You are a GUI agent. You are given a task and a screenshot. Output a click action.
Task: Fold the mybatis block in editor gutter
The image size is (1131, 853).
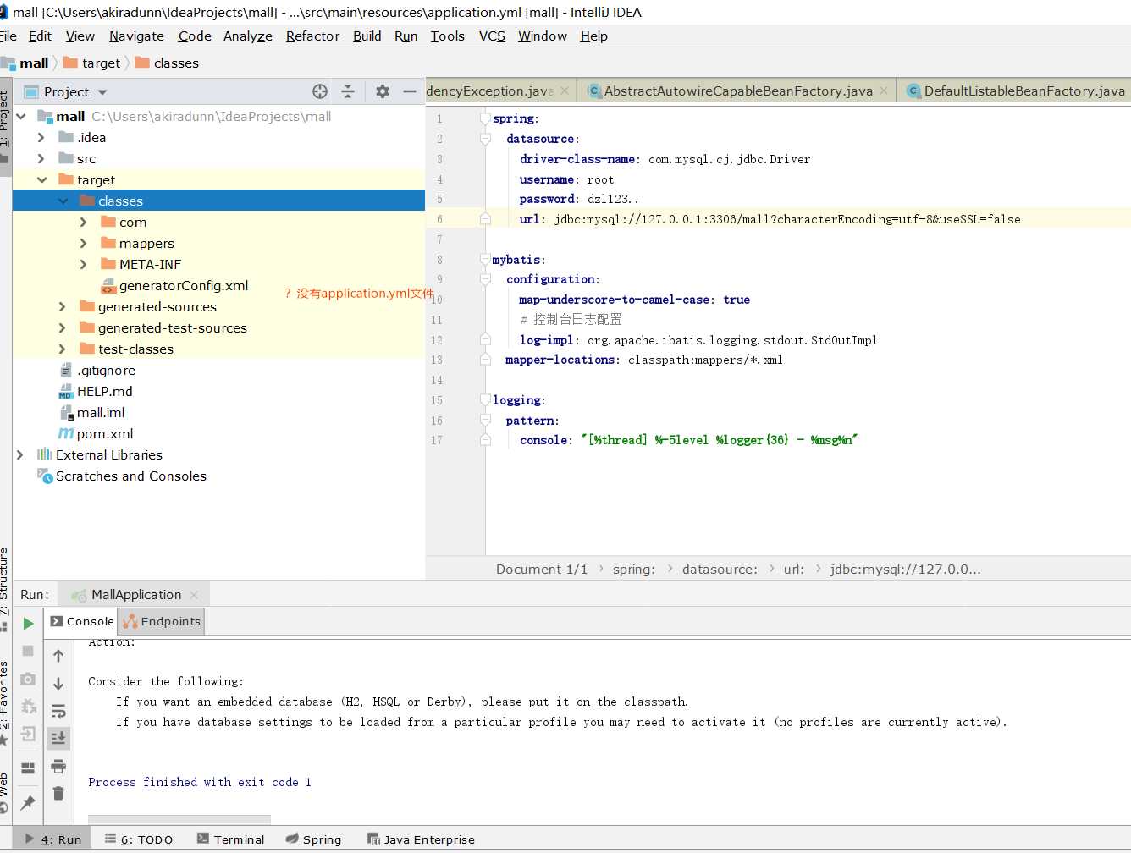(x=485, y=259)
